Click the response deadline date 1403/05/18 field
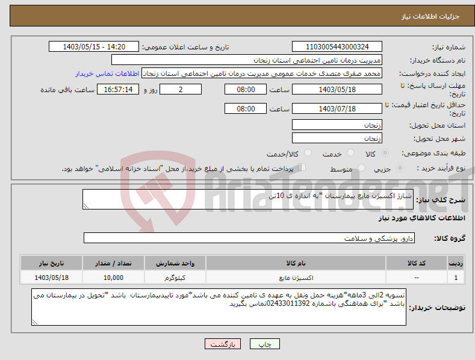 click(x=337, y=89)
